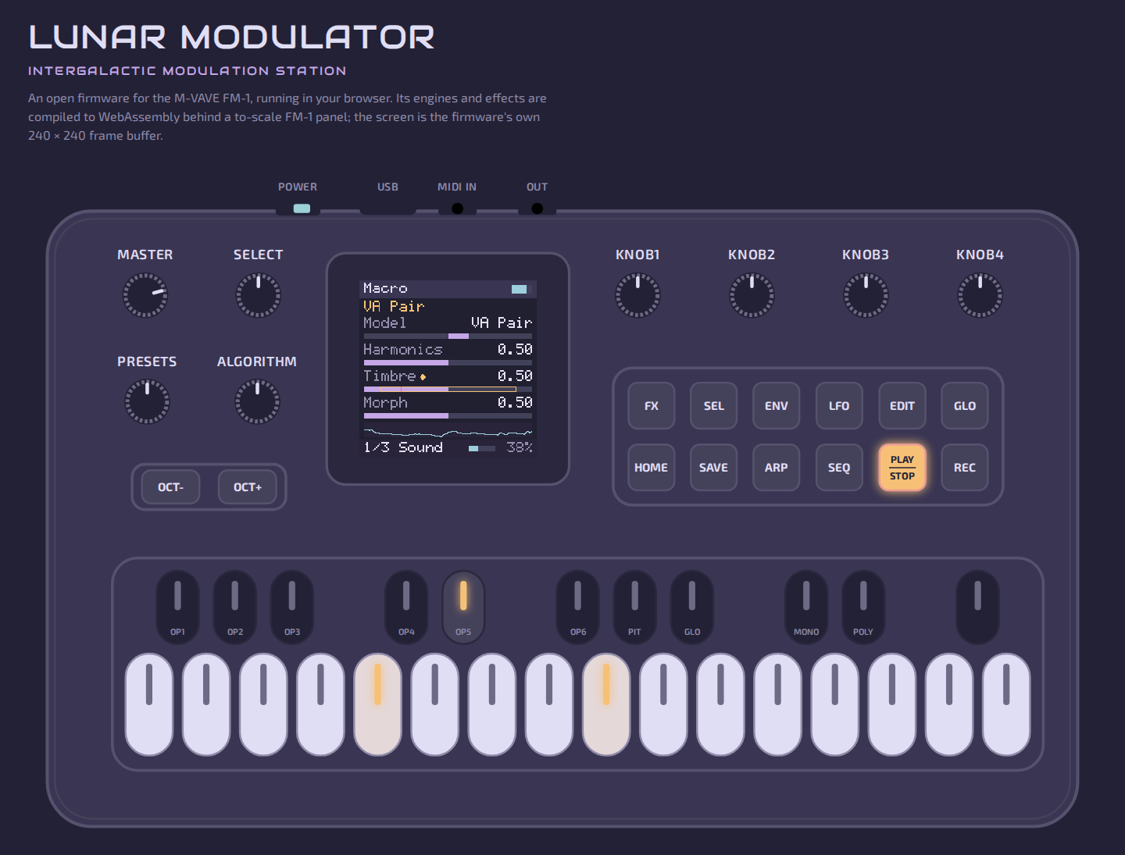Viewport: 1125px width, 855px height.
Task: Raise octave with OCT+ button
Action: [x=248, y=487]
